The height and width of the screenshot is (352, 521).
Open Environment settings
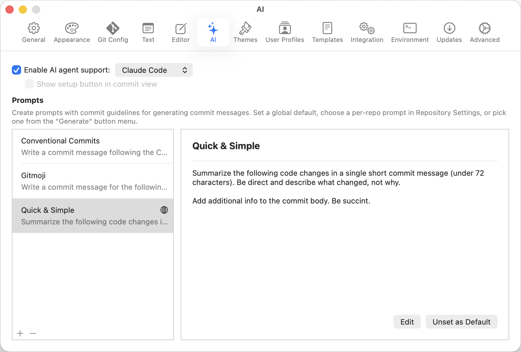pos(410,32)
